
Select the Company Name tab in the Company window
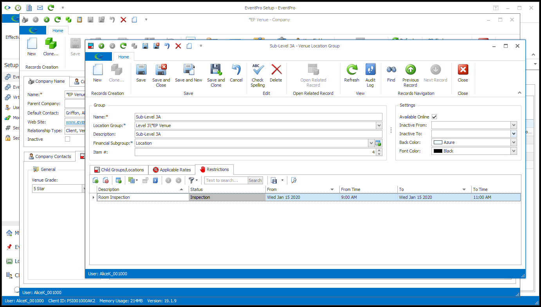[x=47, y=81]
